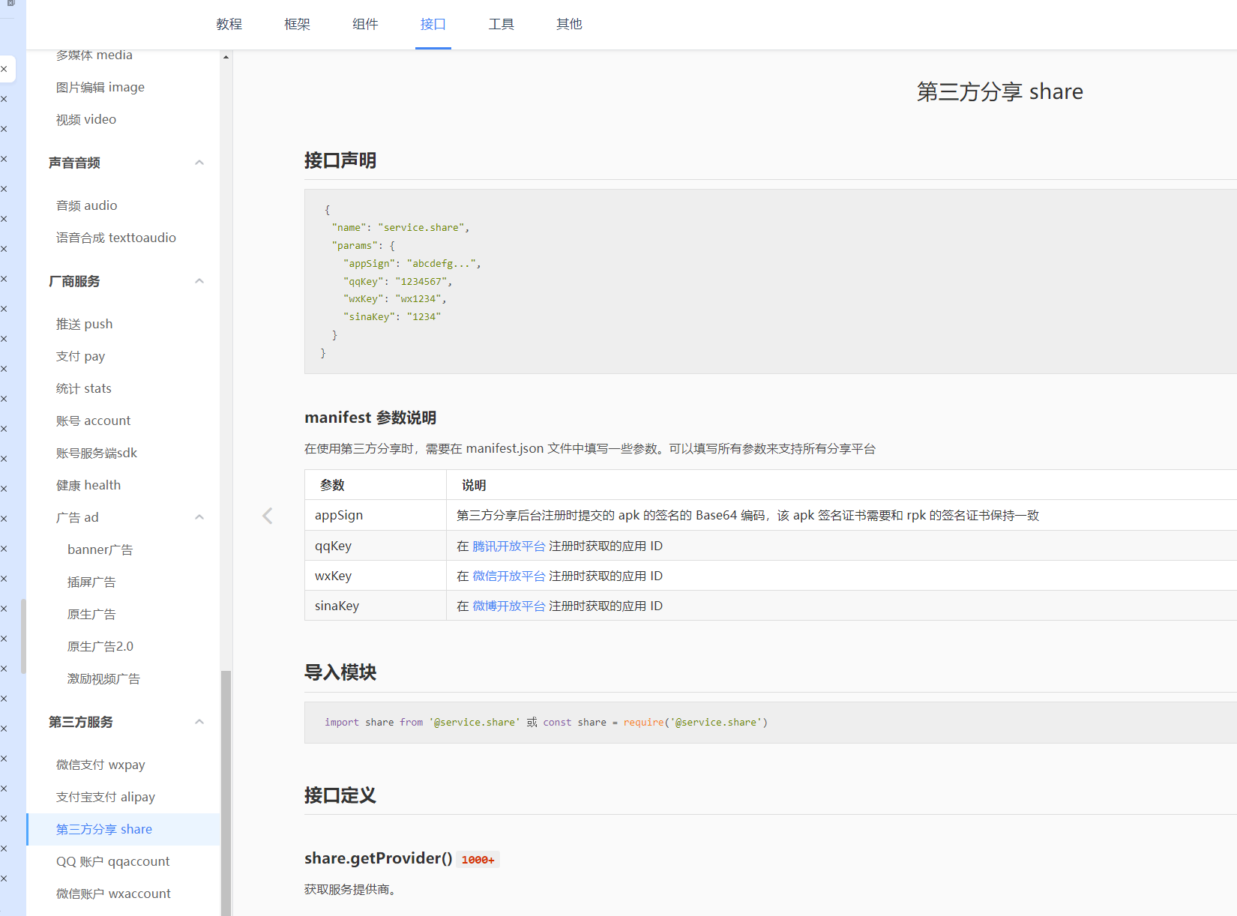Open 微信账户 wxaccount page
Screen dimensions: 1237x916
(114, 894)
